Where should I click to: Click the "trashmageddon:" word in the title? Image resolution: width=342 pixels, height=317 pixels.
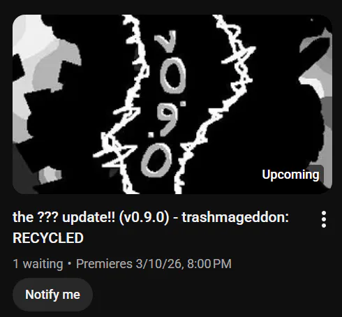(235, 218)
